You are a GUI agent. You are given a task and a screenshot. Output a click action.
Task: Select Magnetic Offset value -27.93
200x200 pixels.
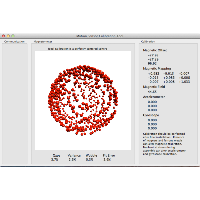tap(153, 55)
